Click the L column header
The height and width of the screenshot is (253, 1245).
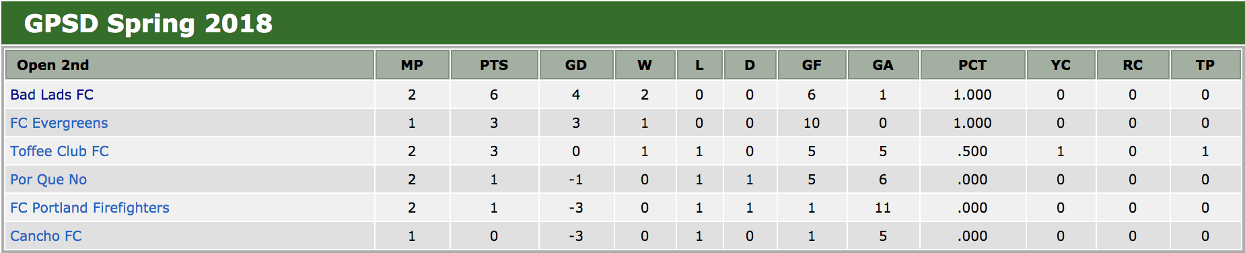(x=699, y=65)
